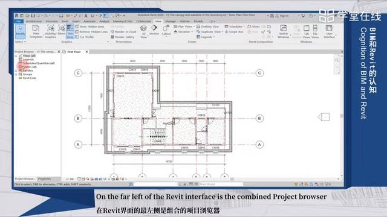Switch to the Structure ribbon tab
Screen dimensions: 387x217
(51, 22)
